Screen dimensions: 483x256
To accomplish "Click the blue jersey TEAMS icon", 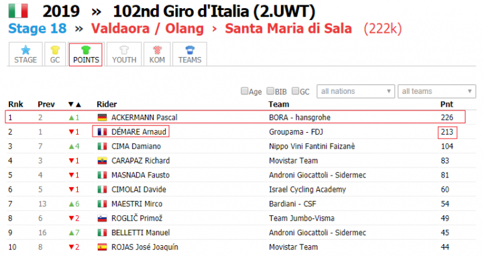I will click(190, 50).
